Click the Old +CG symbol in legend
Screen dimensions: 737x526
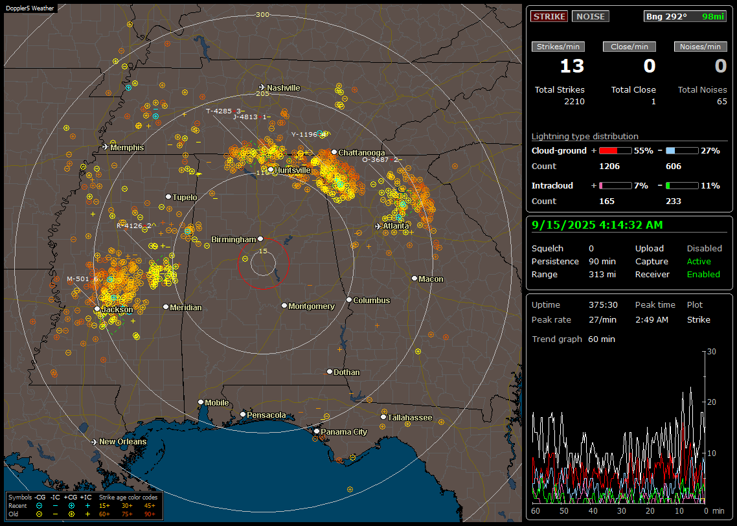[x=71, y=514]
